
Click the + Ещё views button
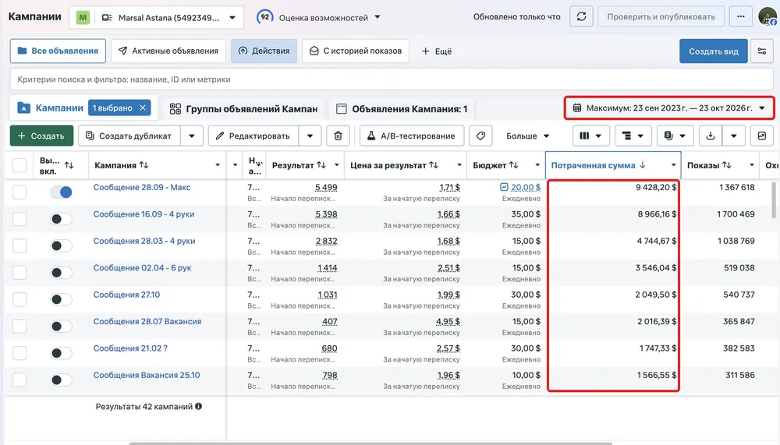click(x=436, y=51)
